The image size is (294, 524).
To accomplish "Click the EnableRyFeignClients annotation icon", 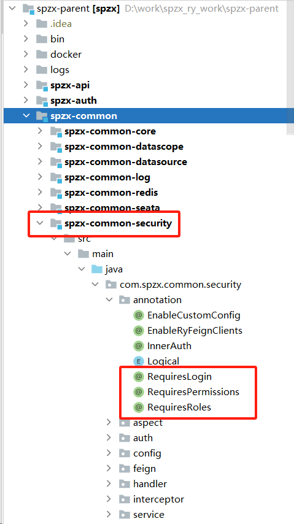I will (138, 331).
